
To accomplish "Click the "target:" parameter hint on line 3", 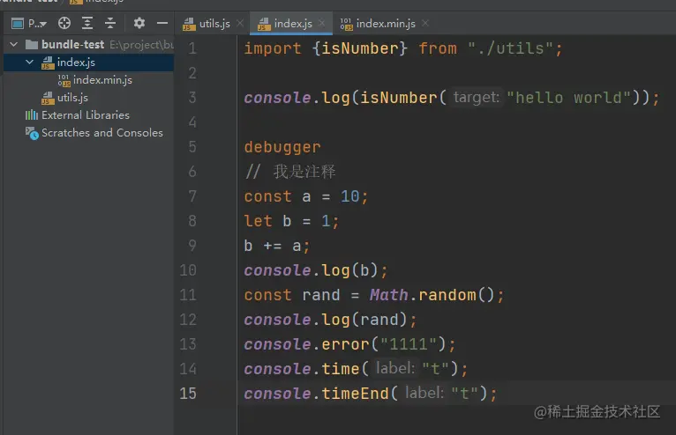I will click(x=476, y=97).
